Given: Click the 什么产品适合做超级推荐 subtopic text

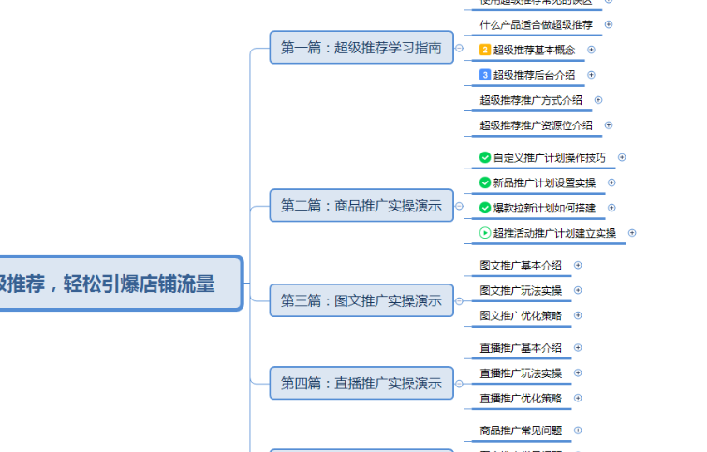Looking at the screenshot, I should tap(537, 24).
